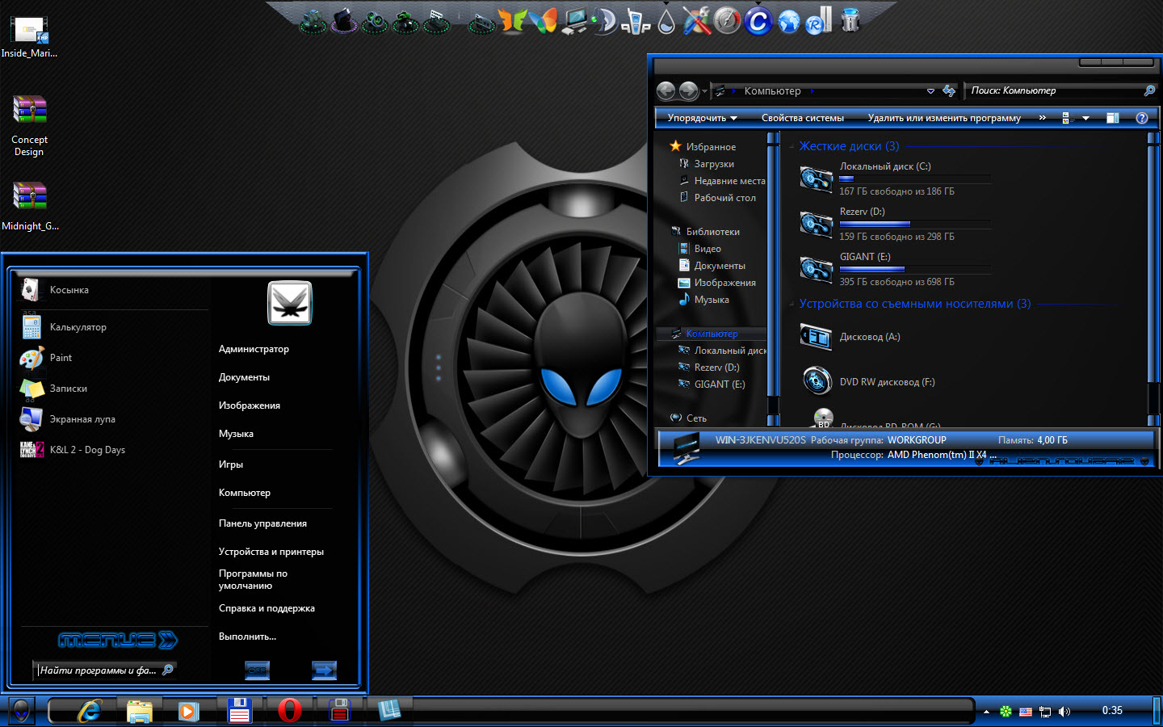
Task: Refresh the Explorer address bar location
Action: point(949,91)
